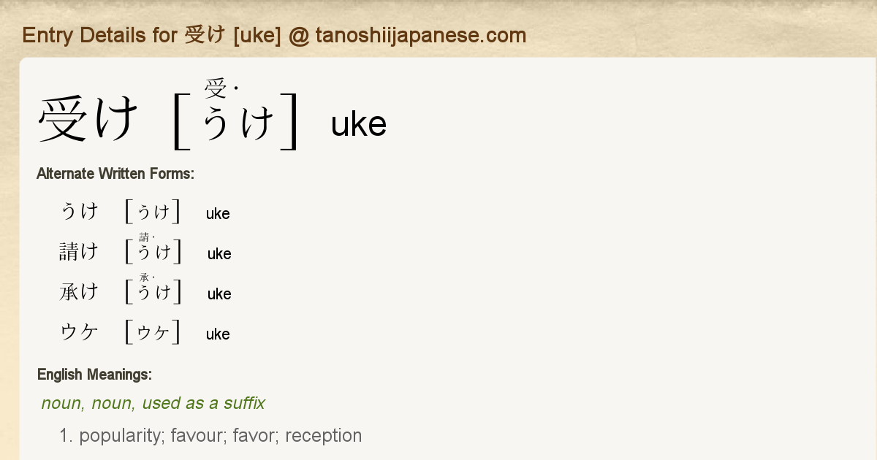
Task: Click the large headword 受け
Action: [x=88, y=119]
